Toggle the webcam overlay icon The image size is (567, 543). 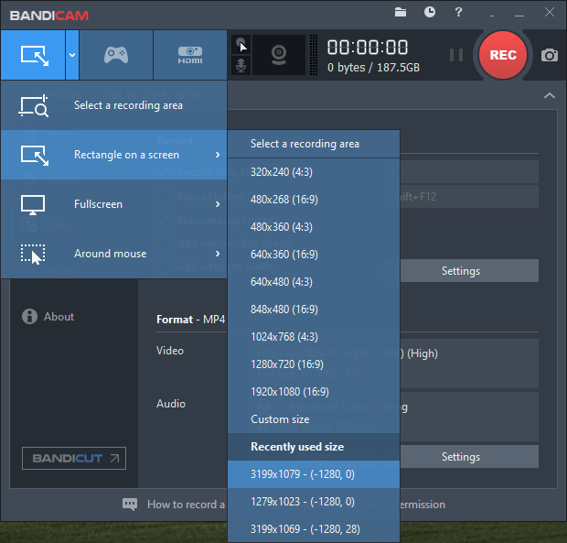click(x=279, y=55)
